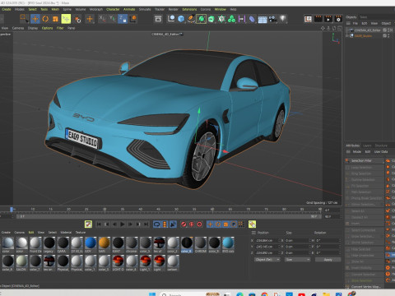Select CINEMA_4D_Editor object in Objects panel
The width and height of the screenshot is (395, 296).
click(x=367, y=30)
